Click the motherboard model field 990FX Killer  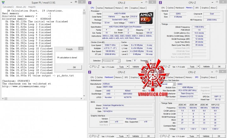pos(119,87)
